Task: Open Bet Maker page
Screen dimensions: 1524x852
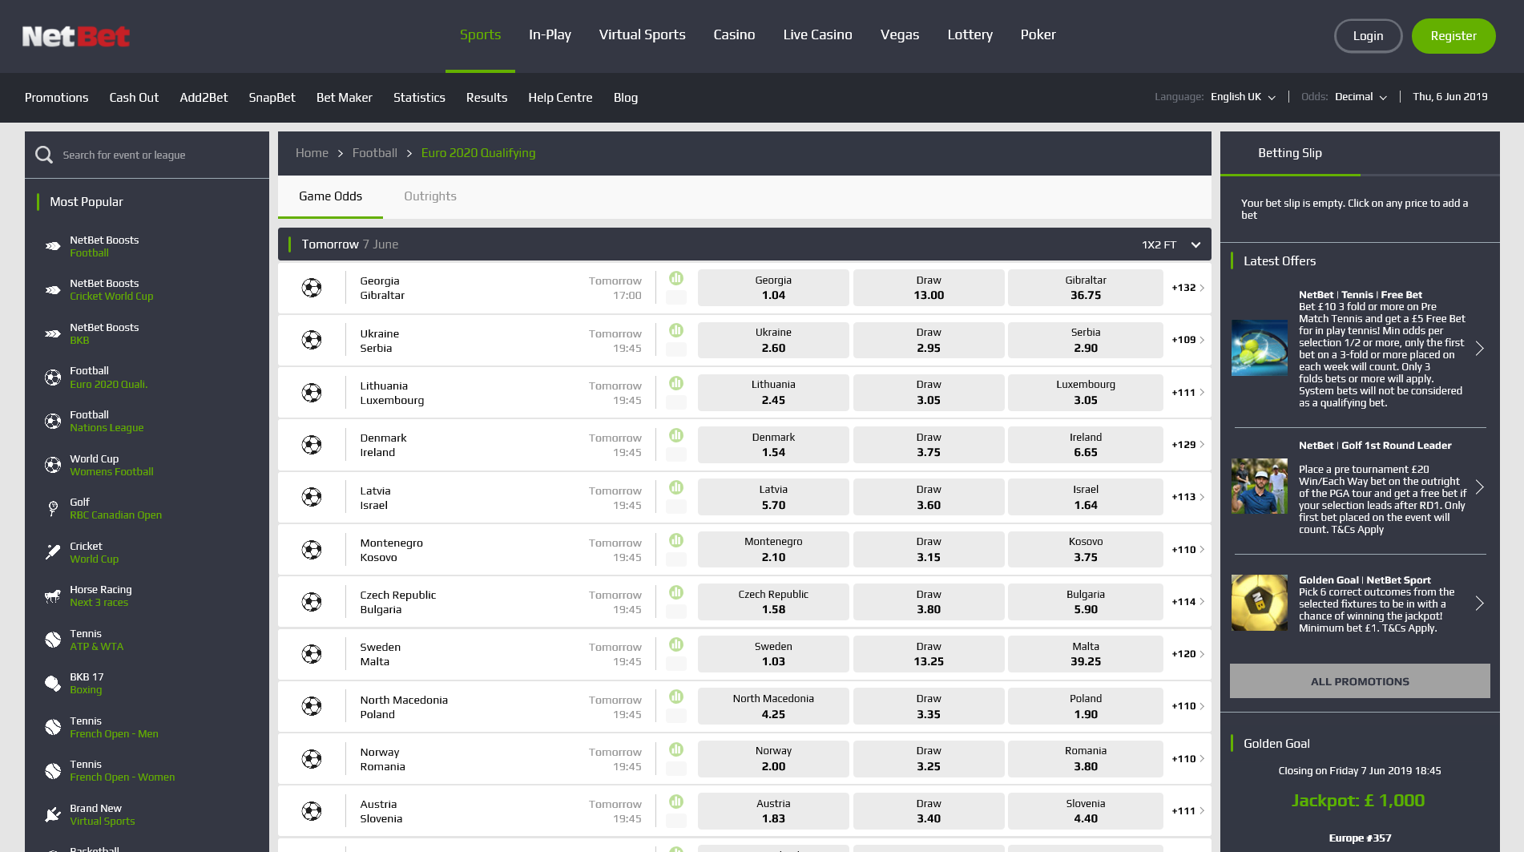Action: point(345,97)
